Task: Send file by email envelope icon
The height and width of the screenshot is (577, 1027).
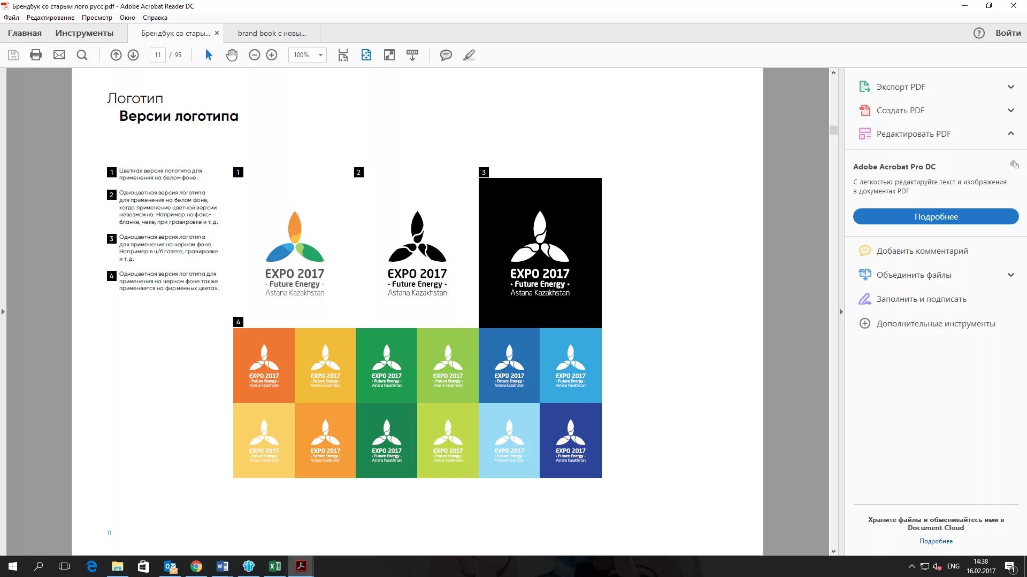Action: (59, 55)
